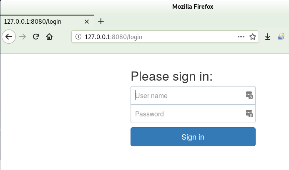Go back using the back arrow button
Image resolution: width=289 pixels, height=170 pixels.
pos(9,37)
